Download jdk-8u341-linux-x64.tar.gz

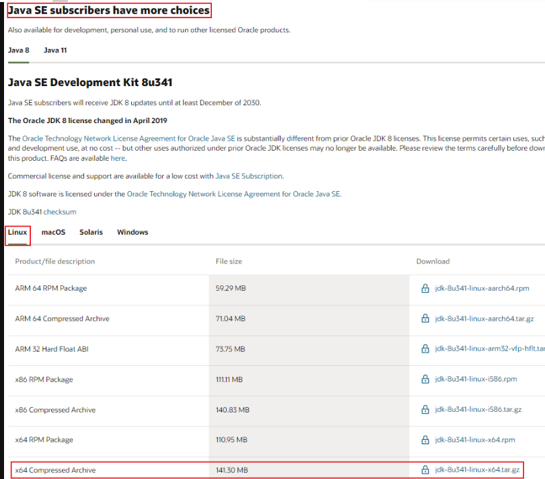coord(477,470)
